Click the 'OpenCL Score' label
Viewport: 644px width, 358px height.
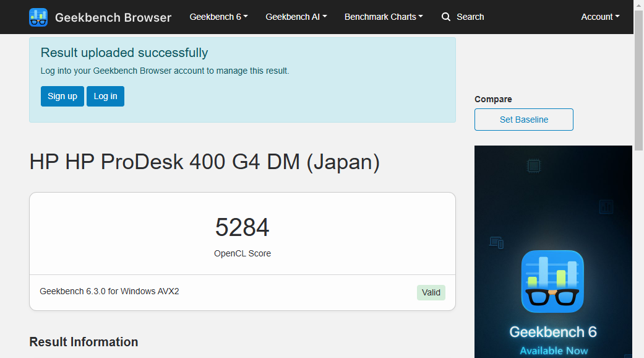243,253
